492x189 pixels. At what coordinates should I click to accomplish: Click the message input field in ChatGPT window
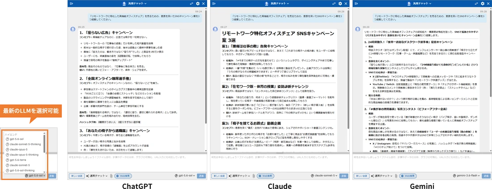click(137, 162)
